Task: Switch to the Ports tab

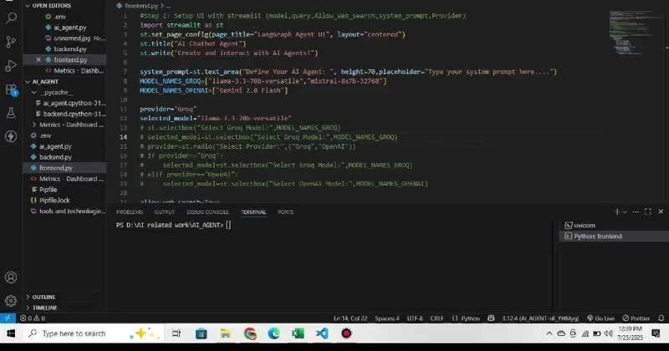Action: click(285, 212)
